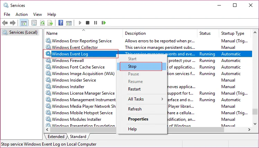Click gear icon of Windows Event Collector
This screenshot has width=259, height=148.
[48, 47]
